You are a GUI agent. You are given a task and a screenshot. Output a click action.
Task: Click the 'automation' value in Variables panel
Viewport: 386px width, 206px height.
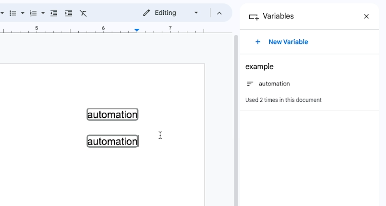click(x=274, y=84)
